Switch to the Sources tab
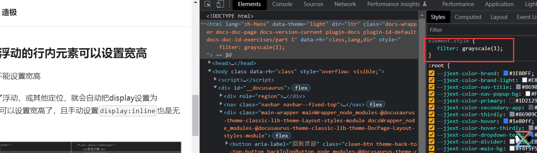This screenshot has width=537, height=153. point(314,4)
